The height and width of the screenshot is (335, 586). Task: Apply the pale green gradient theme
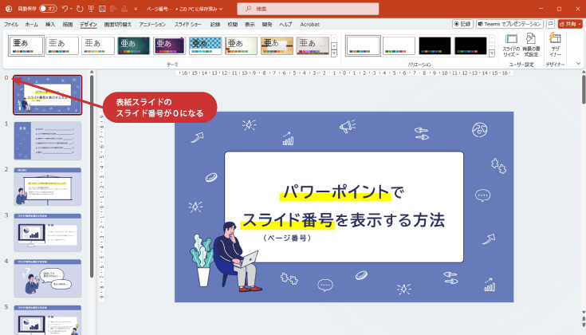242,45
